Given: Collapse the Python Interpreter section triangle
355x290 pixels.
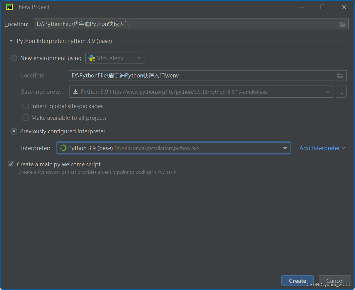Looking at the screenshot, I should pos(11,41).
